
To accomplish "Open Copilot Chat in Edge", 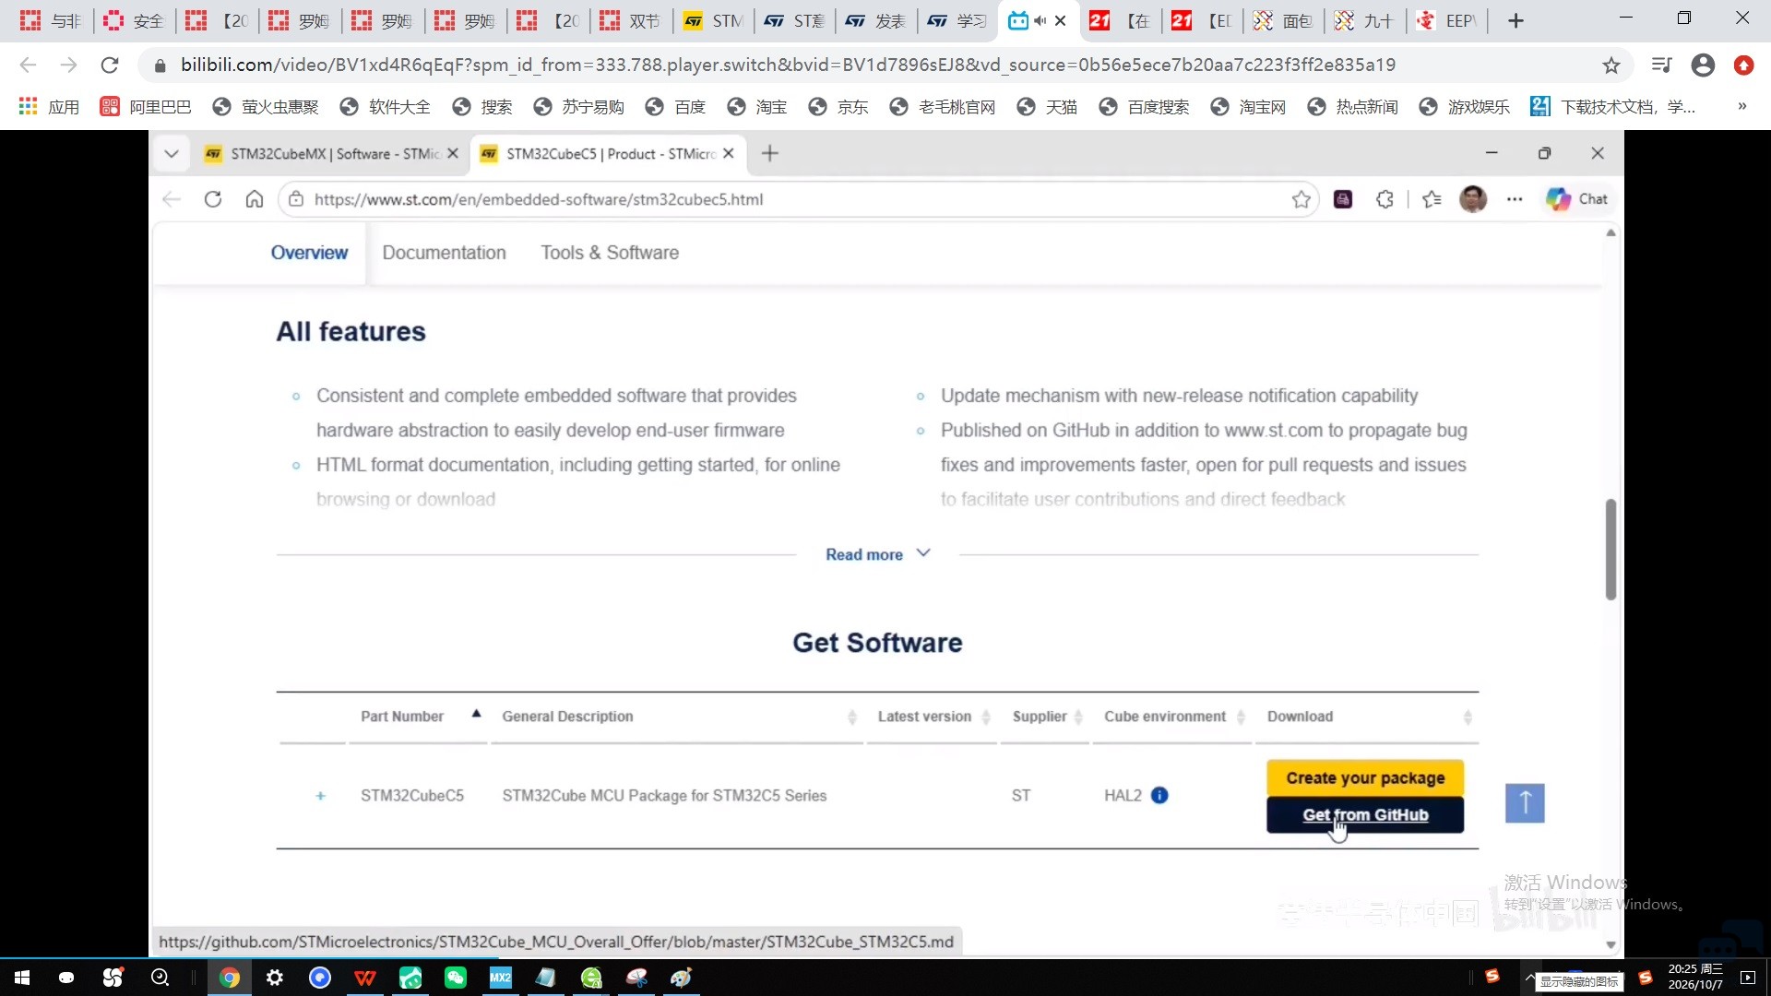I will tap(1577, 199).
